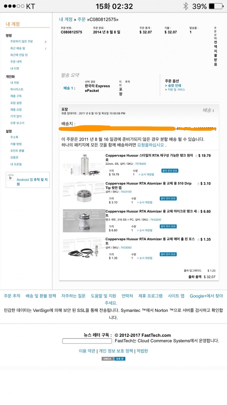Screen dimensions: 227x405
Task: Tap the battery icon in status bar
Action: [x=216, y=6]
